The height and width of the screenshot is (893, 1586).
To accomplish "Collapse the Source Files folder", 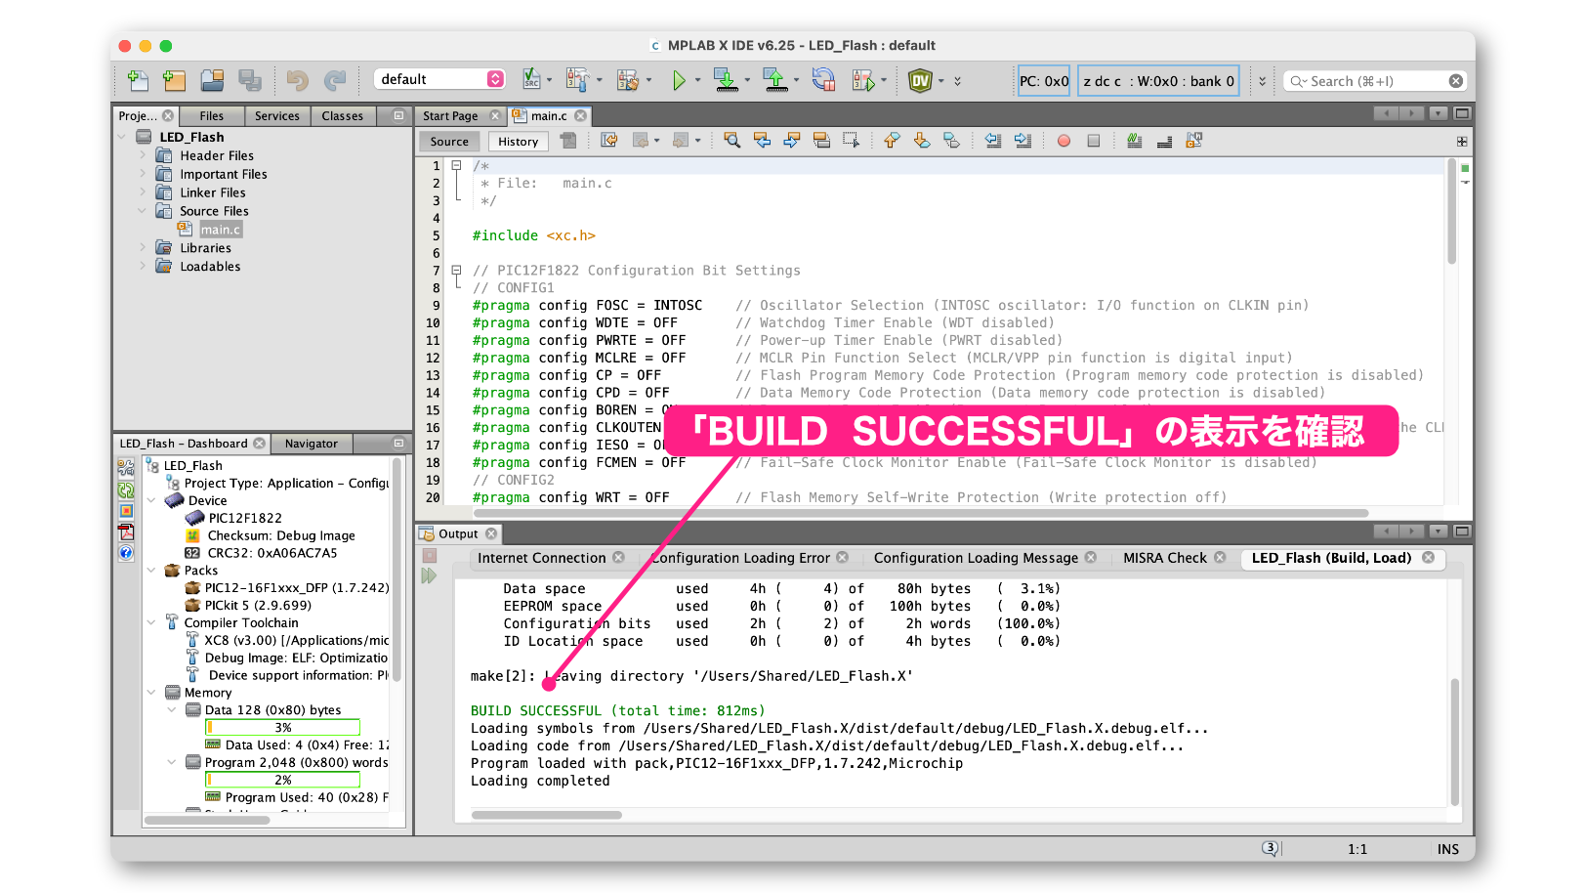I will tap(143, 211).
